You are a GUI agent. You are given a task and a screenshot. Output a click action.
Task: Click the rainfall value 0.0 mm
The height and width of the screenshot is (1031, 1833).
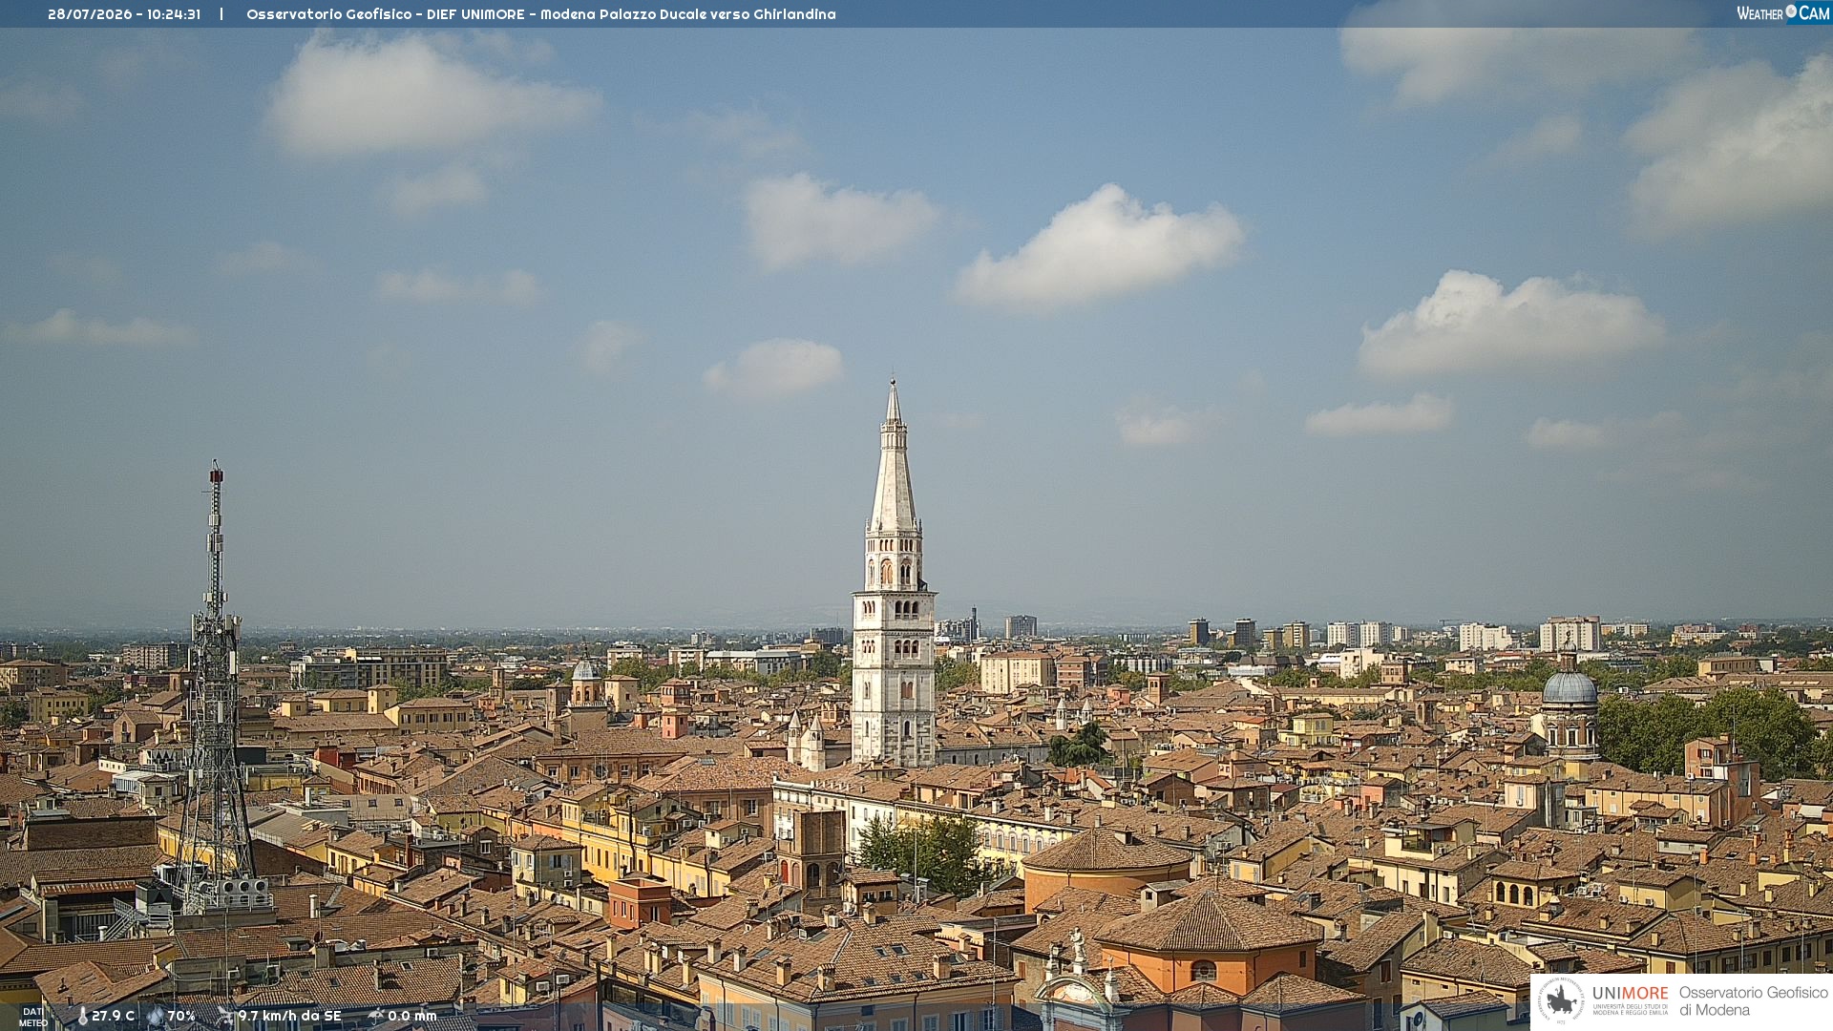click(412, 1016)
